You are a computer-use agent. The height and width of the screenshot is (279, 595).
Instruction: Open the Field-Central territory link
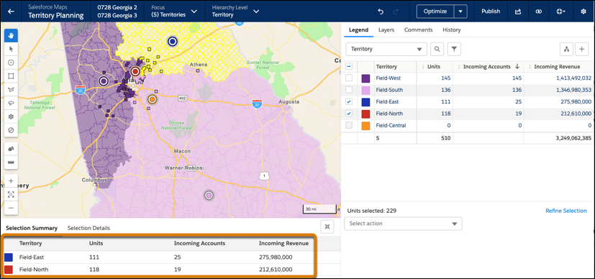pos(391,125)
